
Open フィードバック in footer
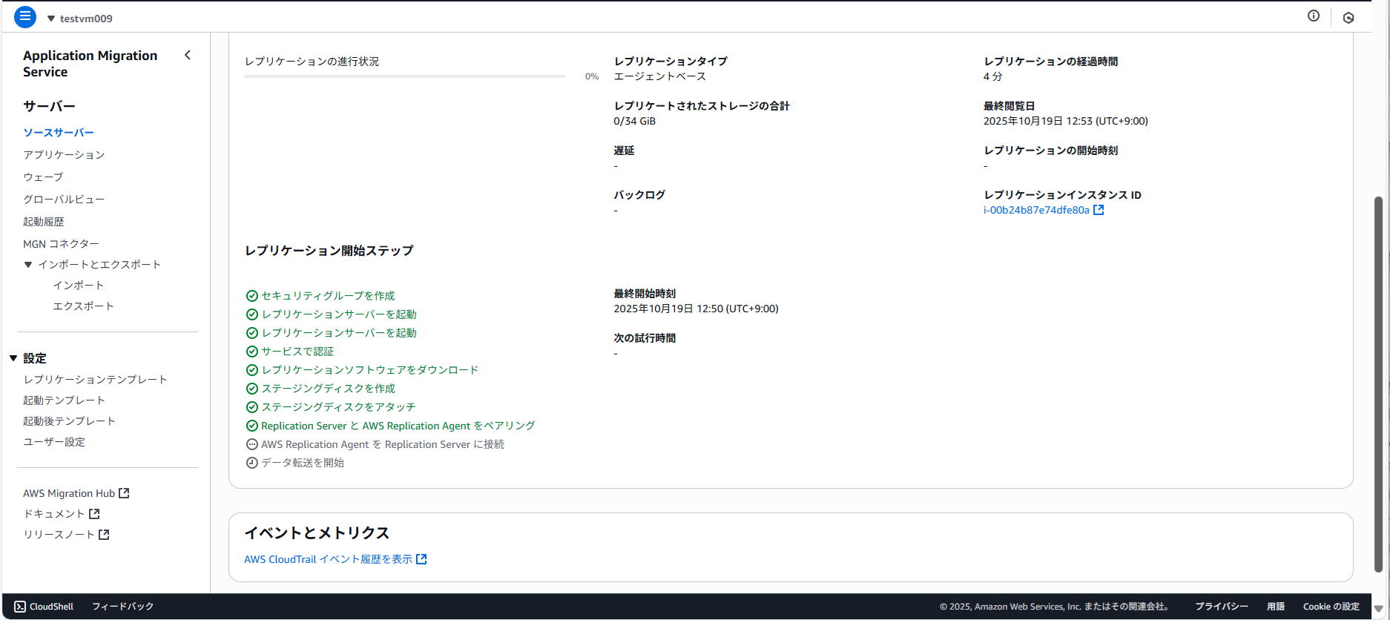[x=122, y=607]
